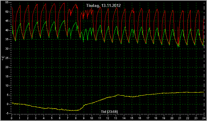The height and width of the screenshot is (121, 207).
Task: Click red curve peak near hour 6.5
Action: [x=64, y=3]
